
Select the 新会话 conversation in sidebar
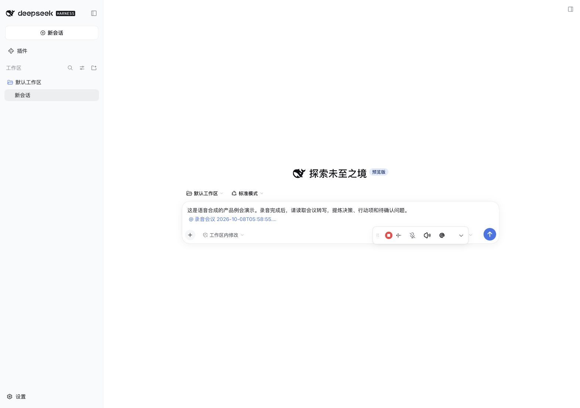[x=52, y=95]
